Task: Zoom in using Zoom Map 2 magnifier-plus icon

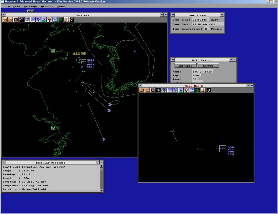Action: pyautogui.click(x=141, y=90)
